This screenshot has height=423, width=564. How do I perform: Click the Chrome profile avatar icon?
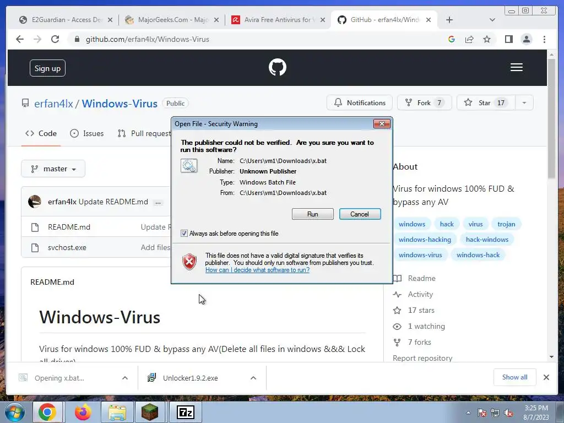(526, 39)
